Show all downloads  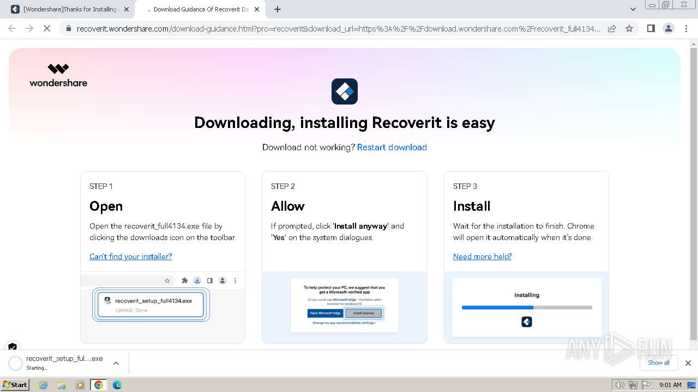[x=659, y=363]
